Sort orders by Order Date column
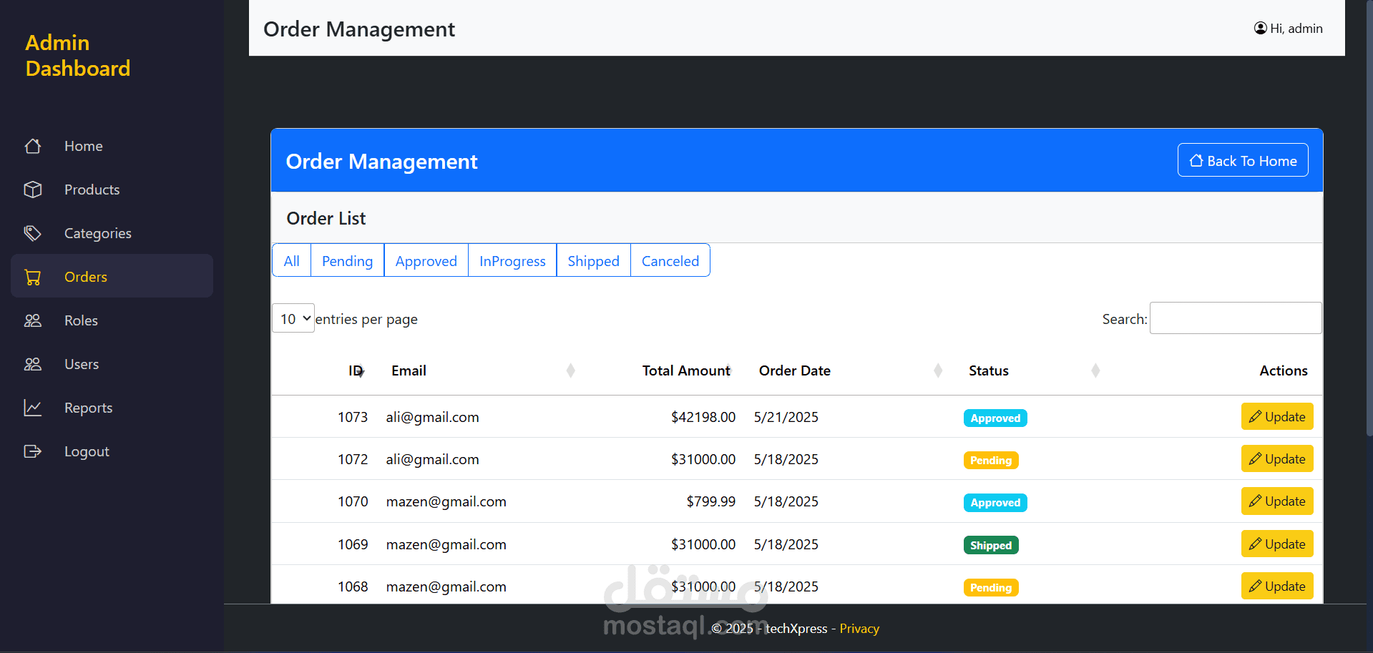Screen dimensions: 1373x653 [937, 370]
